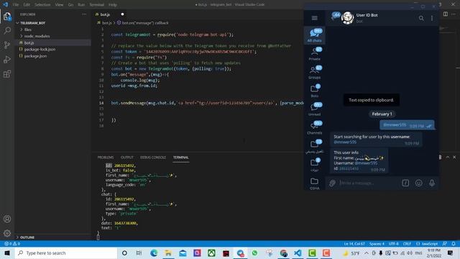Screen dimensions: 460x259
Task: Kill the terminal with the trash icon
Action: (x=440, y=157)
